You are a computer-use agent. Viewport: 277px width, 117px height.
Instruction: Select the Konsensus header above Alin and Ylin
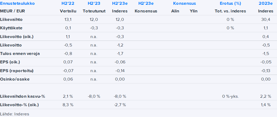(184, 3)
